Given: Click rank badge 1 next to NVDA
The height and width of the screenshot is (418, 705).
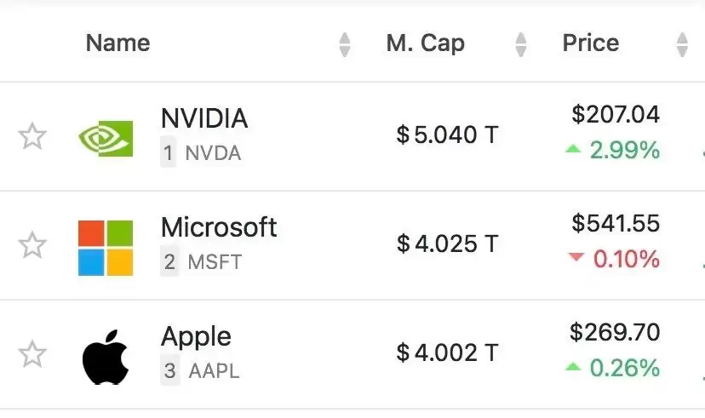Looking at the screenshot, I should [169, 153].
